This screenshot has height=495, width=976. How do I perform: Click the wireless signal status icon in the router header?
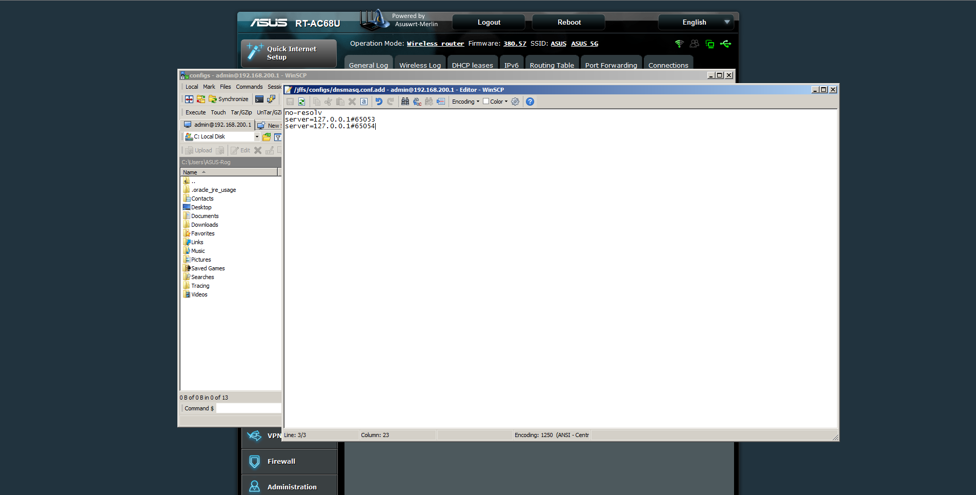point(679,44)
